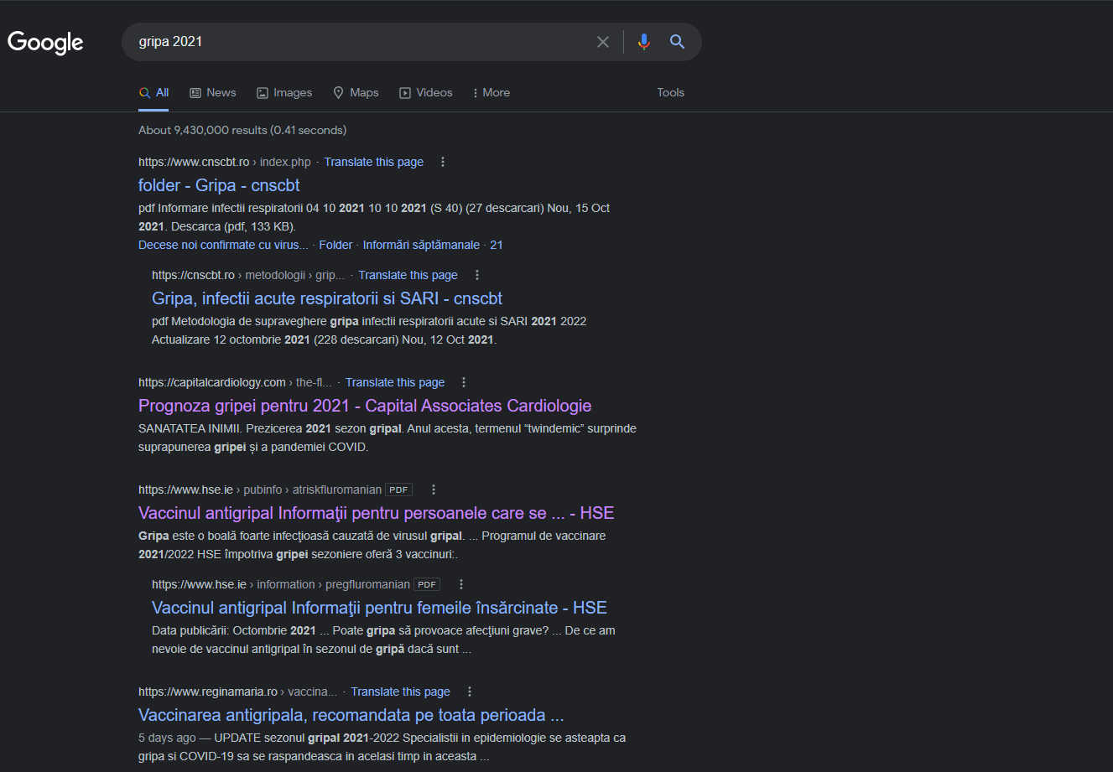The height and width of the screenshot is (772, 1113).
Task: Click the magnifying glass search button
Action: click(677, 42)
